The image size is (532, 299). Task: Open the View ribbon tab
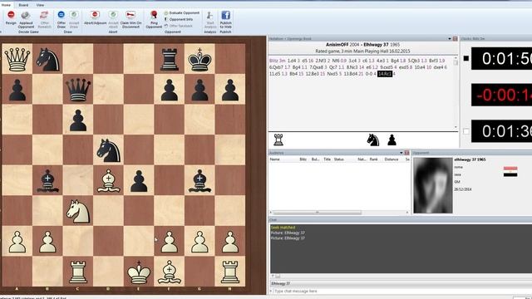click(x=40, y=5)
